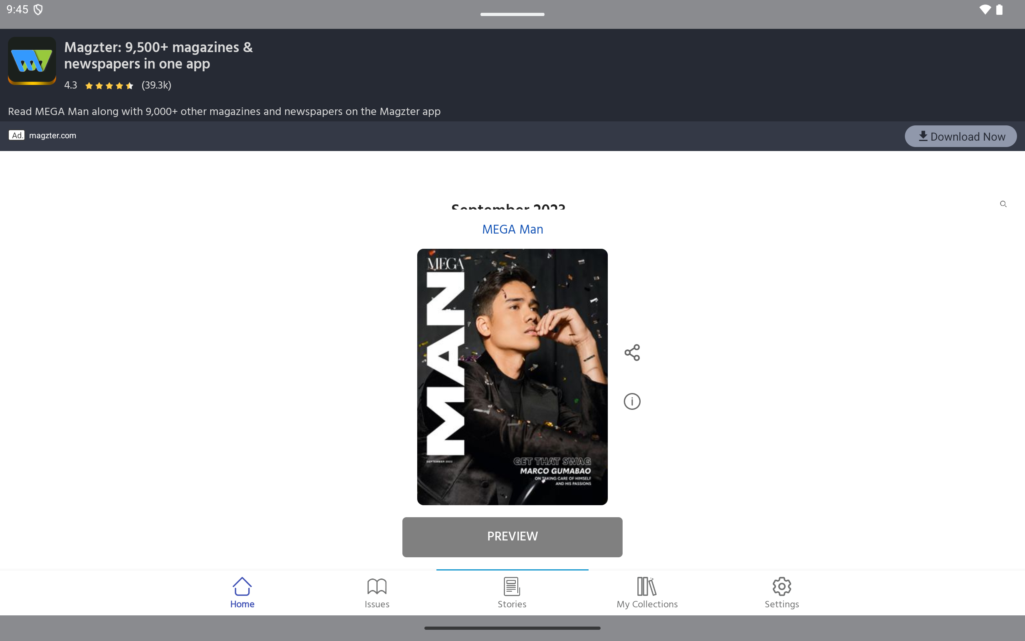Open the info icon next to the magazine
This screenshot has height=641, width=1025.
pos(632,401)
